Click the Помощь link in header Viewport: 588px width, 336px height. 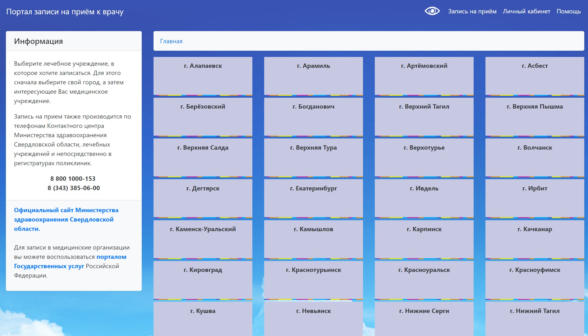(x=568, y=12)
